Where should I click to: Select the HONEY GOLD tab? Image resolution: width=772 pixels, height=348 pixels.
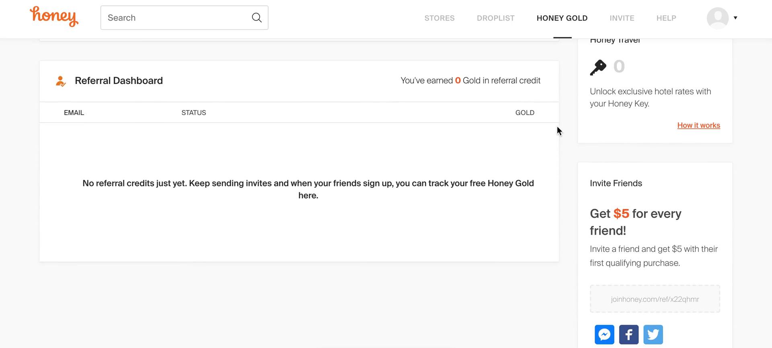coord(562,18)
